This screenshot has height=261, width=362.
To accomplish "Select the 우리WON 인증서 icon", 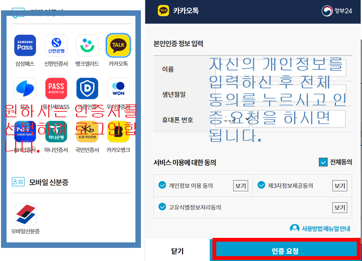I will click(118, 89).
